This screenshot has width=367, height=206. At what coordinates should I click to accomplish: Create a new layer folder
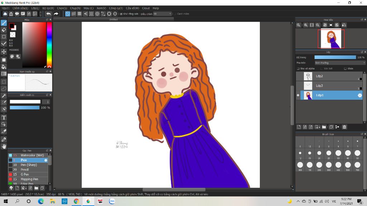click(x=324, y=127)
